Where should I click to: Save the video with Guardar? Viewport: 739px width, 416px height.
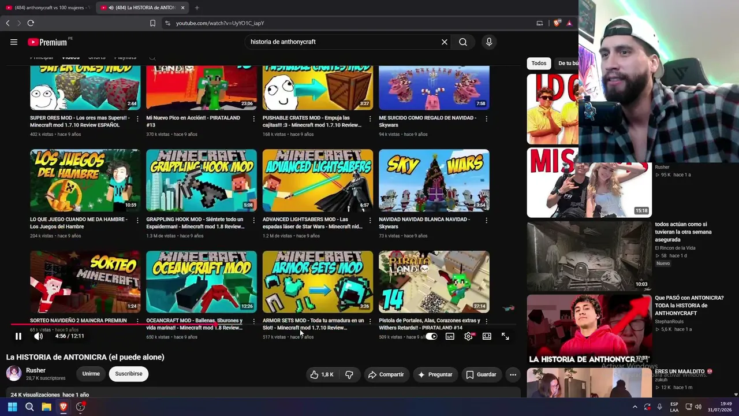coord(481,374)
